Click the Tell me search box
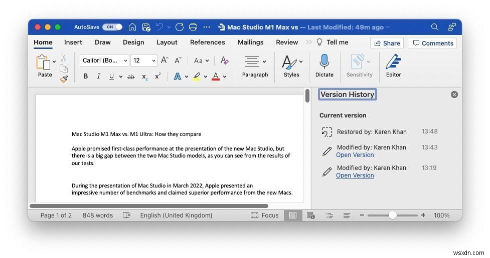Image resolution: width=490 pixels, height=258 pixels. coord(333,42)
